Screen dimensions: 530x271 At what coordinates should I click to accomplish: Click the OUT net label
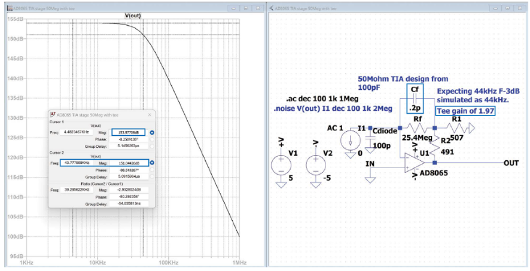(x=511, y=162)
